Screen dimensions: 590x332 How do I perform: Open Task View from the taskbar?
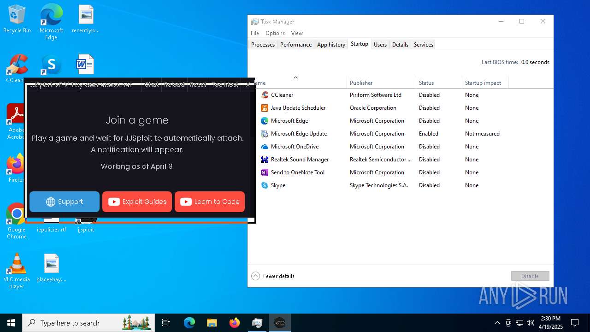click(166, 323)
